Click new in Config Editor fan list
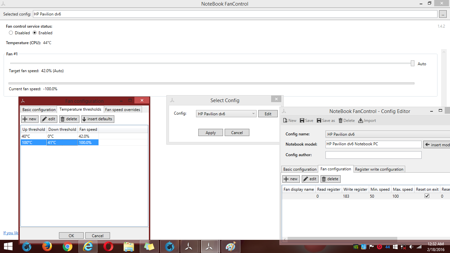The height and width of the screenshot is (253, 450). point(291,179)
